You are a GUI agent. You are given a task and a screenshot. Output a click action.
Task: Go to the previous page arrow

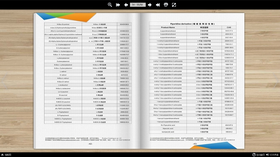pyautogui.click(x=126, y=5)
